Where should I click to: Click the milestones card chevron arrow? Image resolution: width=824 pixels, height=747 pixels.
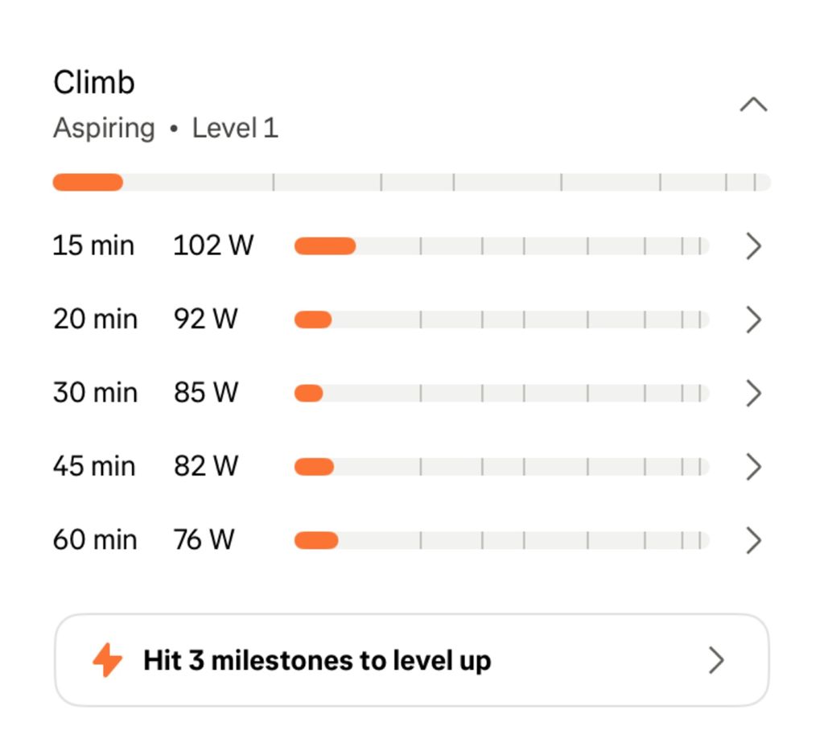tap(715, 661)
